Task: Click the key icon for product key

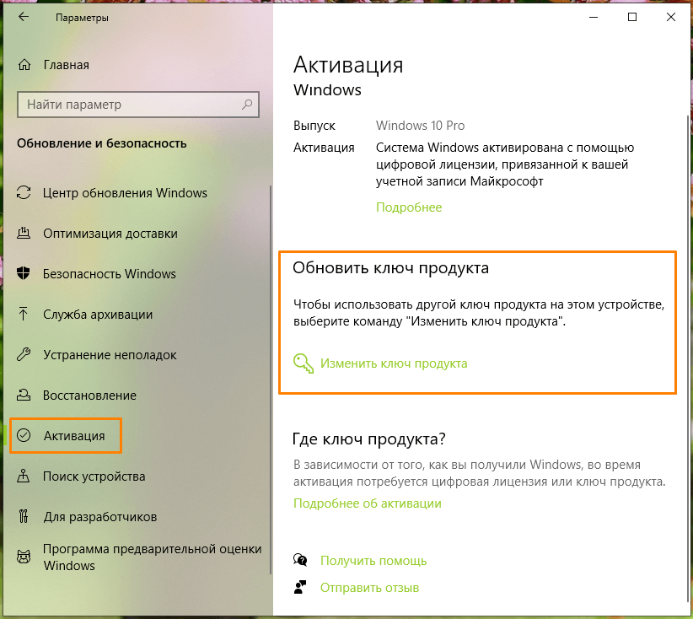Action: point(304,363)
